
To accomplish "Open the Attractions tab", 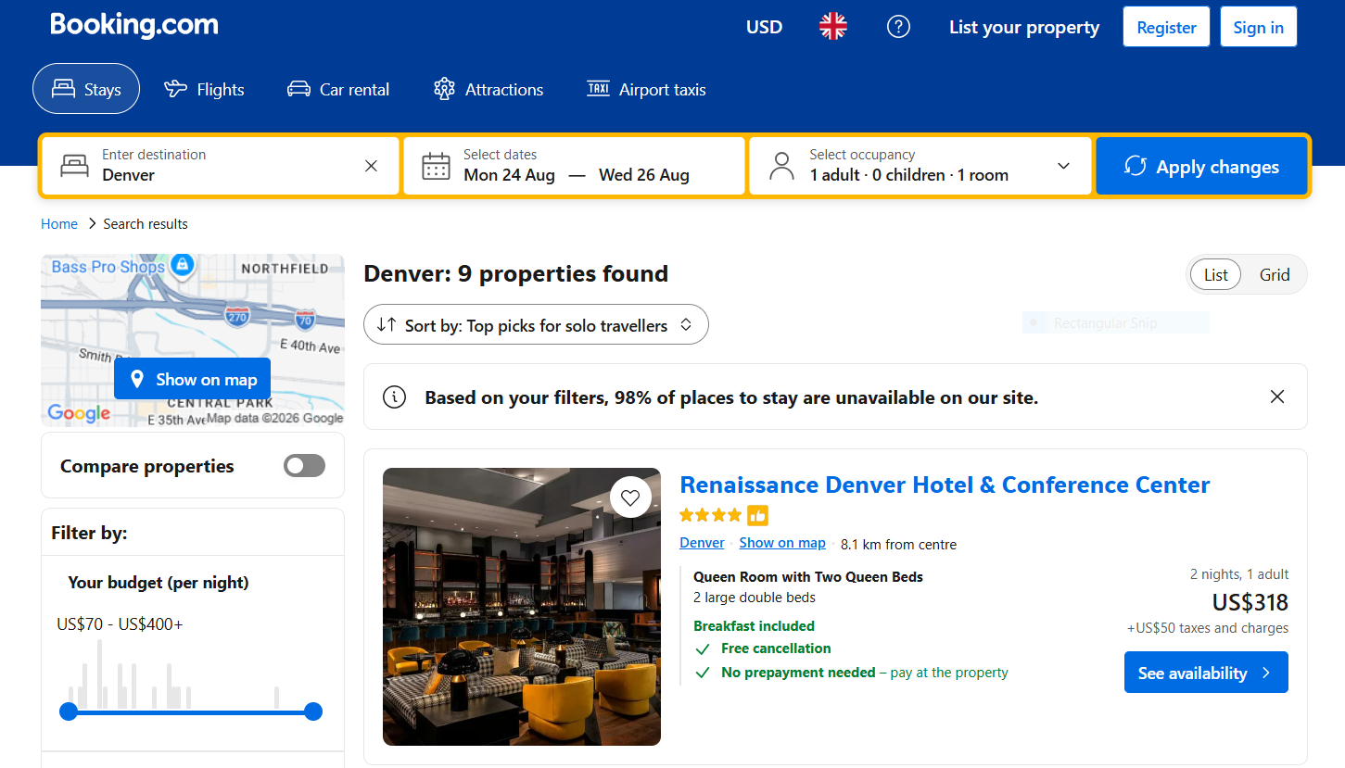I will pos(489,89).
